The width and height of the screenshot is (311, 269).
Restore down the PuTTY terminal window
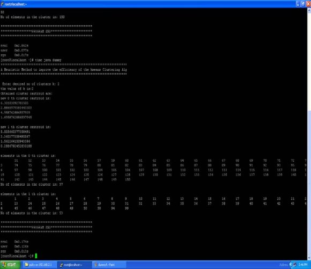[x=303, y=4]
